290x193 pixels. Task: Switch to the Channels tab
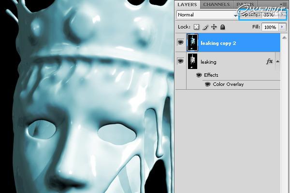(216, 5)
